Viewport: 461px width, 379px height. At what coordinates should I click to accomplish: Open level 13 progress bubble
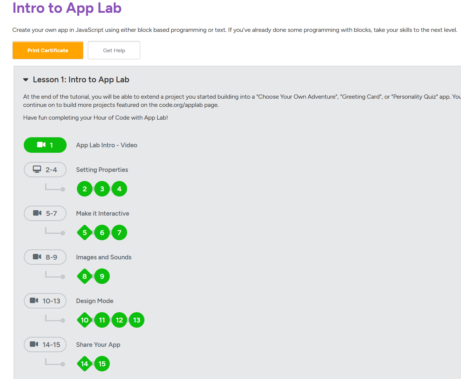[137, 320]
